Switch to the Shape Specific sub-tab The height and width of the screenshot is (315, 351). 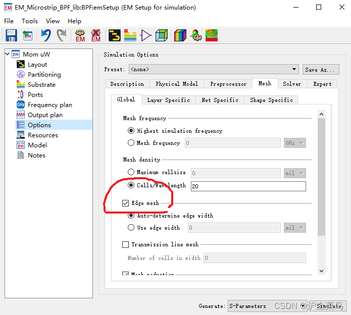click(271, 100)
